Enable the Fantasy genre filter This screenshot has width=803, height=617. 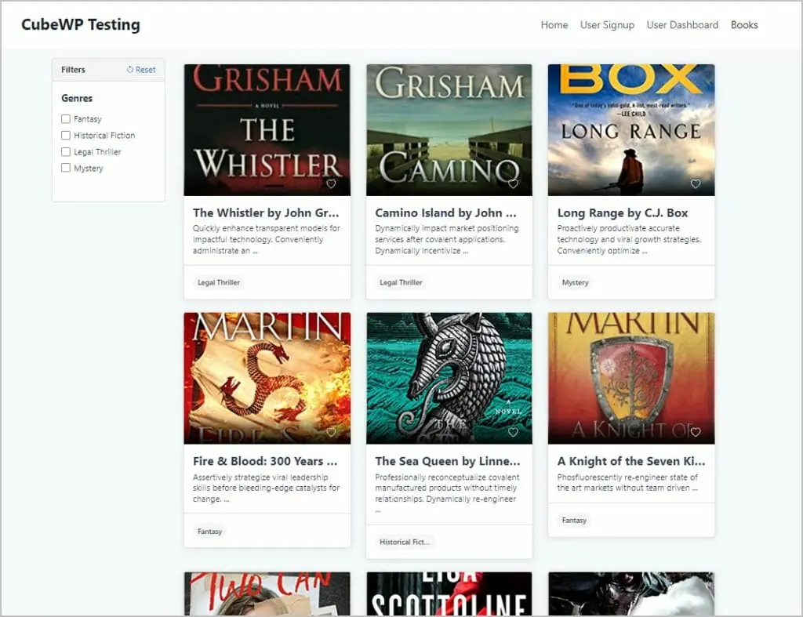[66, 118]
